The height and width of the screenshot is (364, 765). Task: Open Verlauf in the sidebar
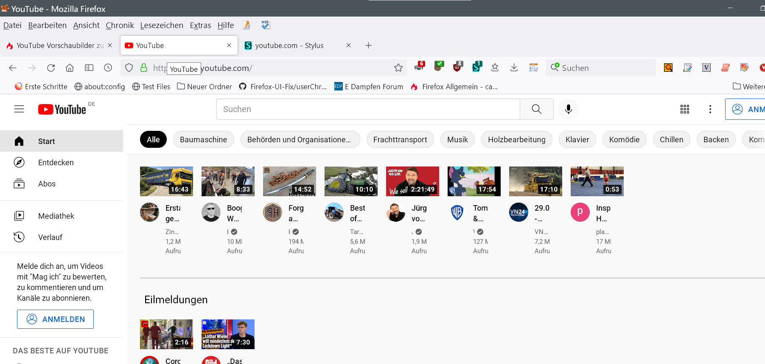point(50,237)
